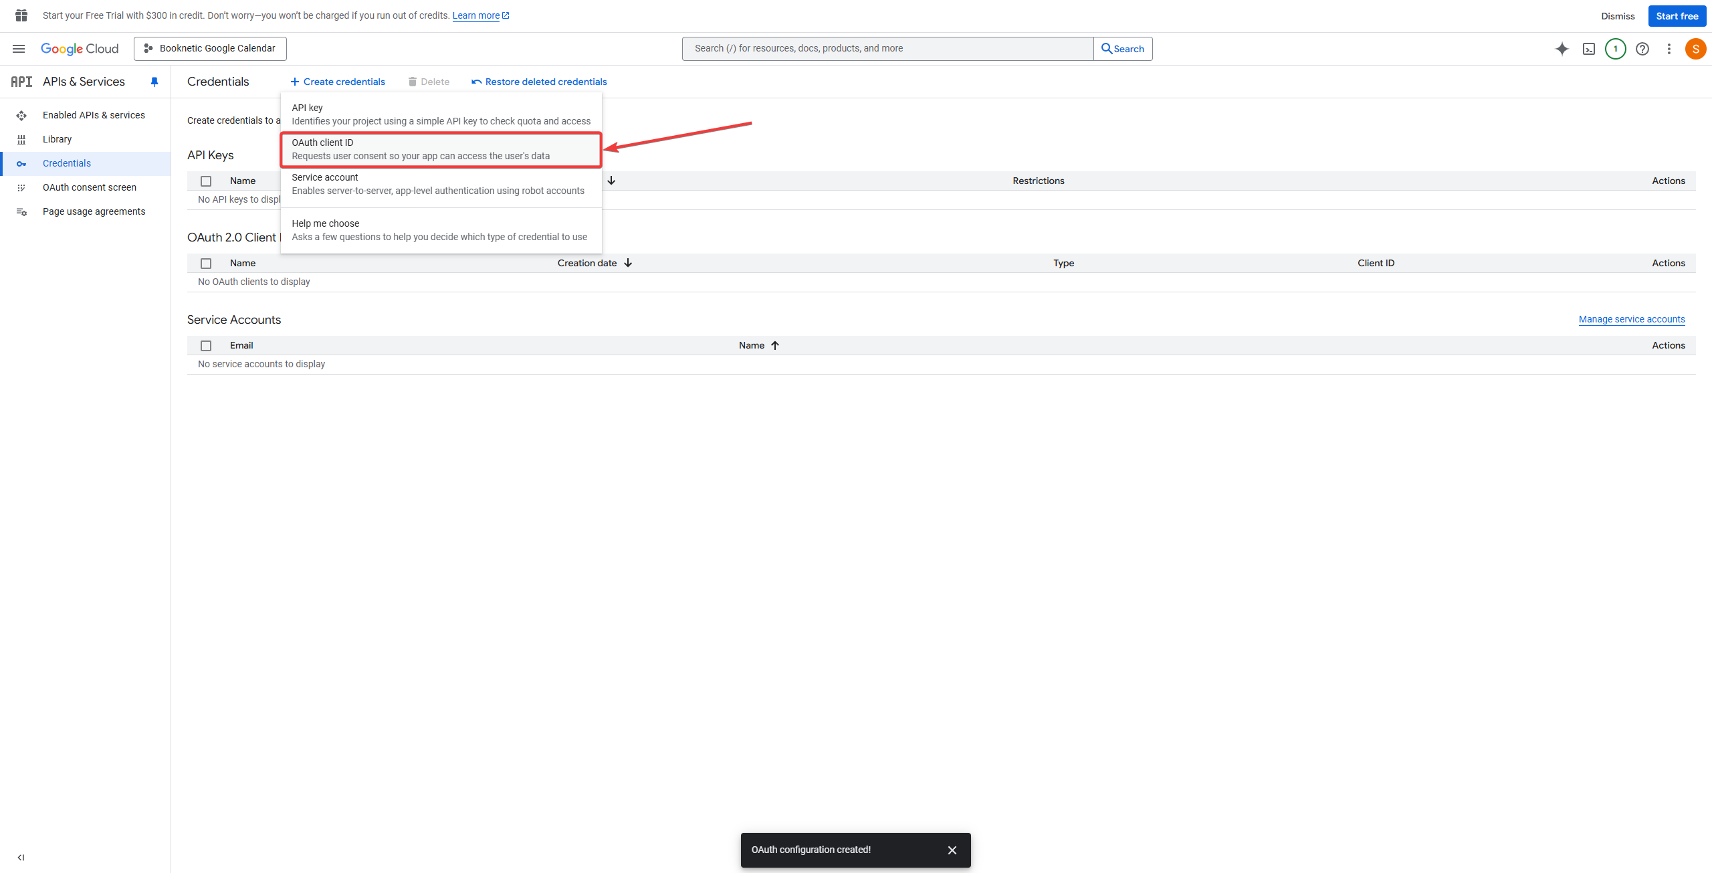This screenshot has height=873, width=1712.
Task: Open Enabled APIs & services page
Action: [x=86, y=115]
